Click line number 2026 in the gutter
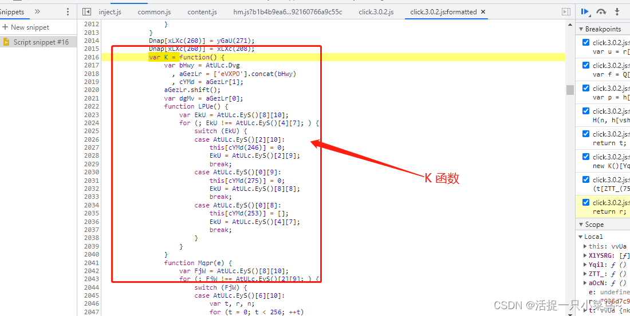 click(91, 139)
